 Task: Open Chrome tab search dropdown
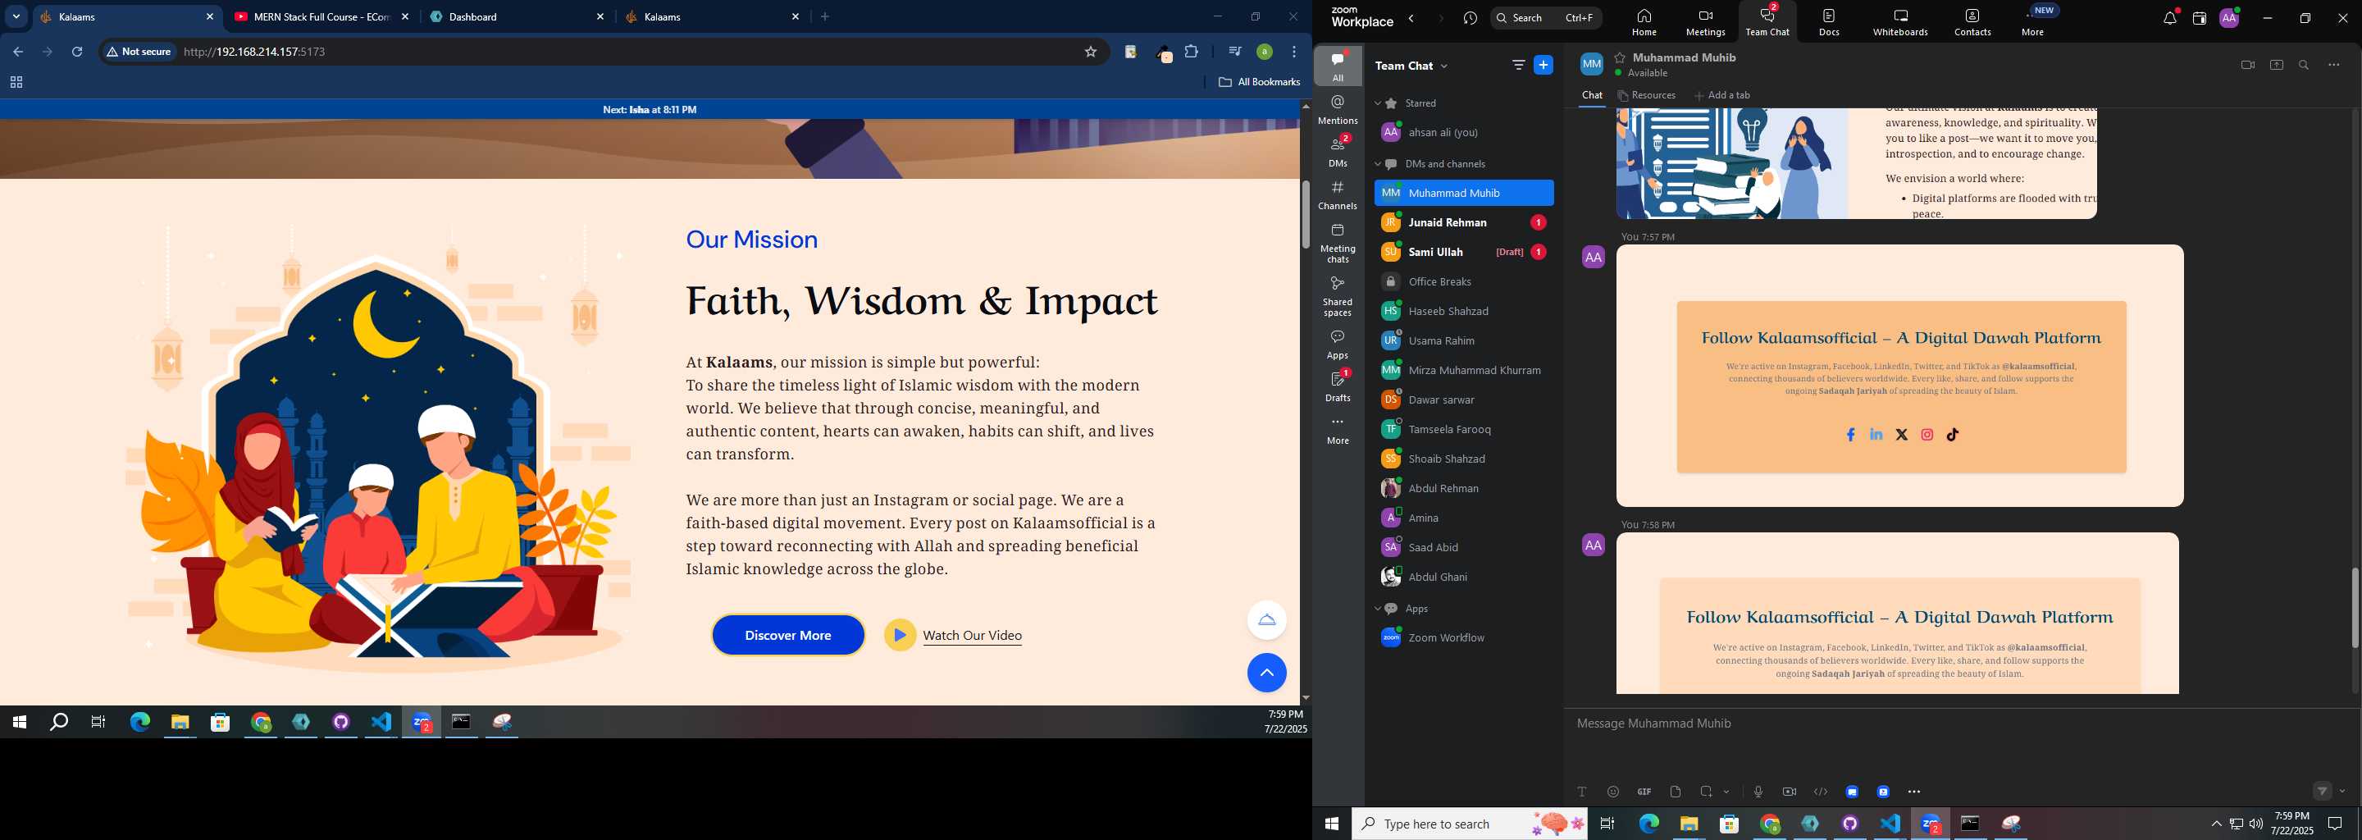[16, 16]
